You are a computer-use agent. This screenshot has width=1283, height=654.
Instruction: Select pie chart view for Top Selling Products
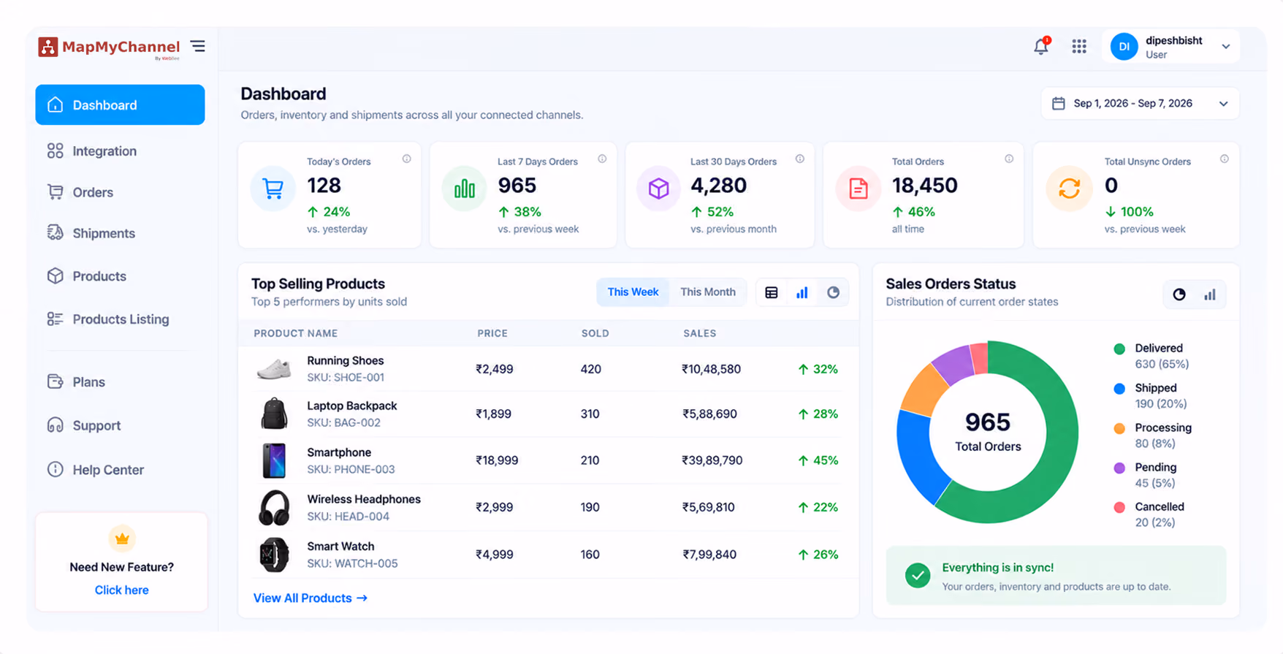tap(833, 293)
